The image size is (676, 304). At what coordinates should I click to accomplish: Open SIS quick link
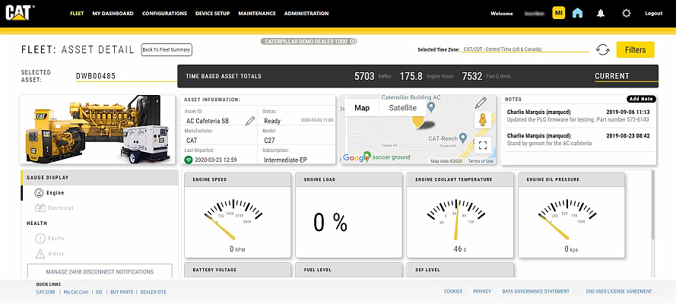click(x=99, y=292)
